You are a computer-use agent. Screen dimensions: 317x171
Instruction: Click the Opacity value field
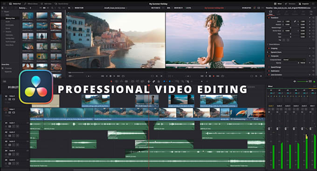(x=303, y=63)
